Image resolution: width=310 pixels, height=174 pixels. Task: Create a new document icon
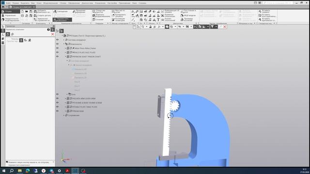click(22, 12)
